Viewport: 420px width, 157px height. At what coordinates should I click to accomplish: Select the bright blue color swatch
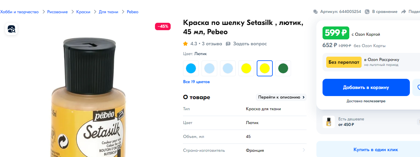(x=191, y=68)
